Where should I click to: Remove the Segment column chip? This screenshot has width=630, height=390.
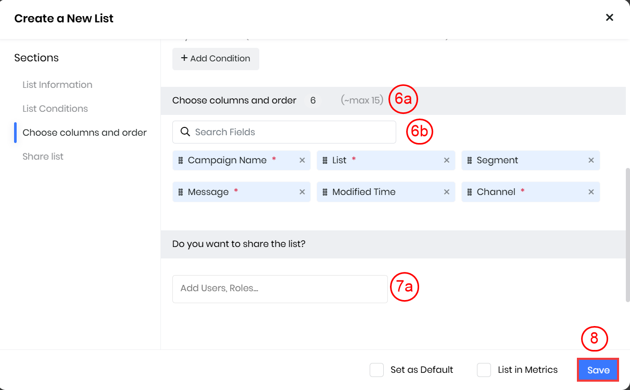[591, 161]
